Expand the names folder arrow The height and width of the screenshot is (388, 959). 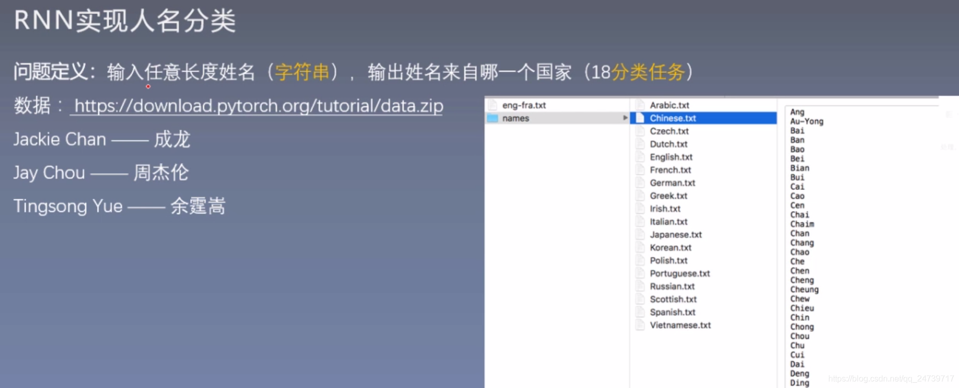(x=625, y=118)
